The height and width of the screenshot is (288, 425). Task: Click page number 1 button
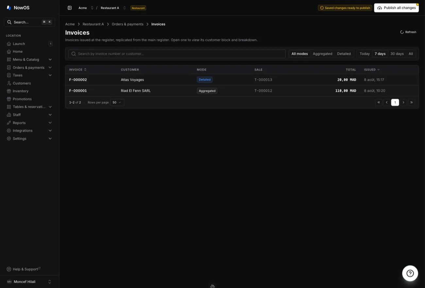click(395, 102)
